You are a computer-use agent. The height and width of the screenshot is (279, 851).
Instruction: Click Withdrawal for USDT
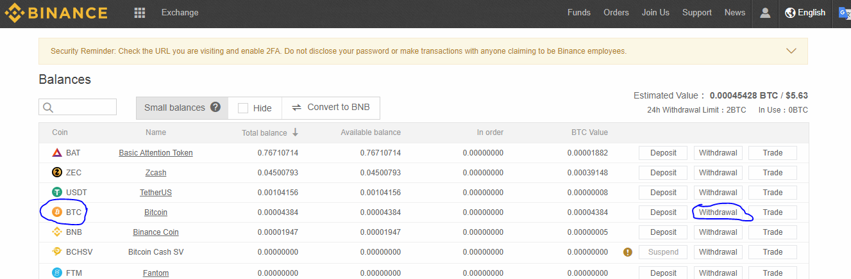coord(718,193)
